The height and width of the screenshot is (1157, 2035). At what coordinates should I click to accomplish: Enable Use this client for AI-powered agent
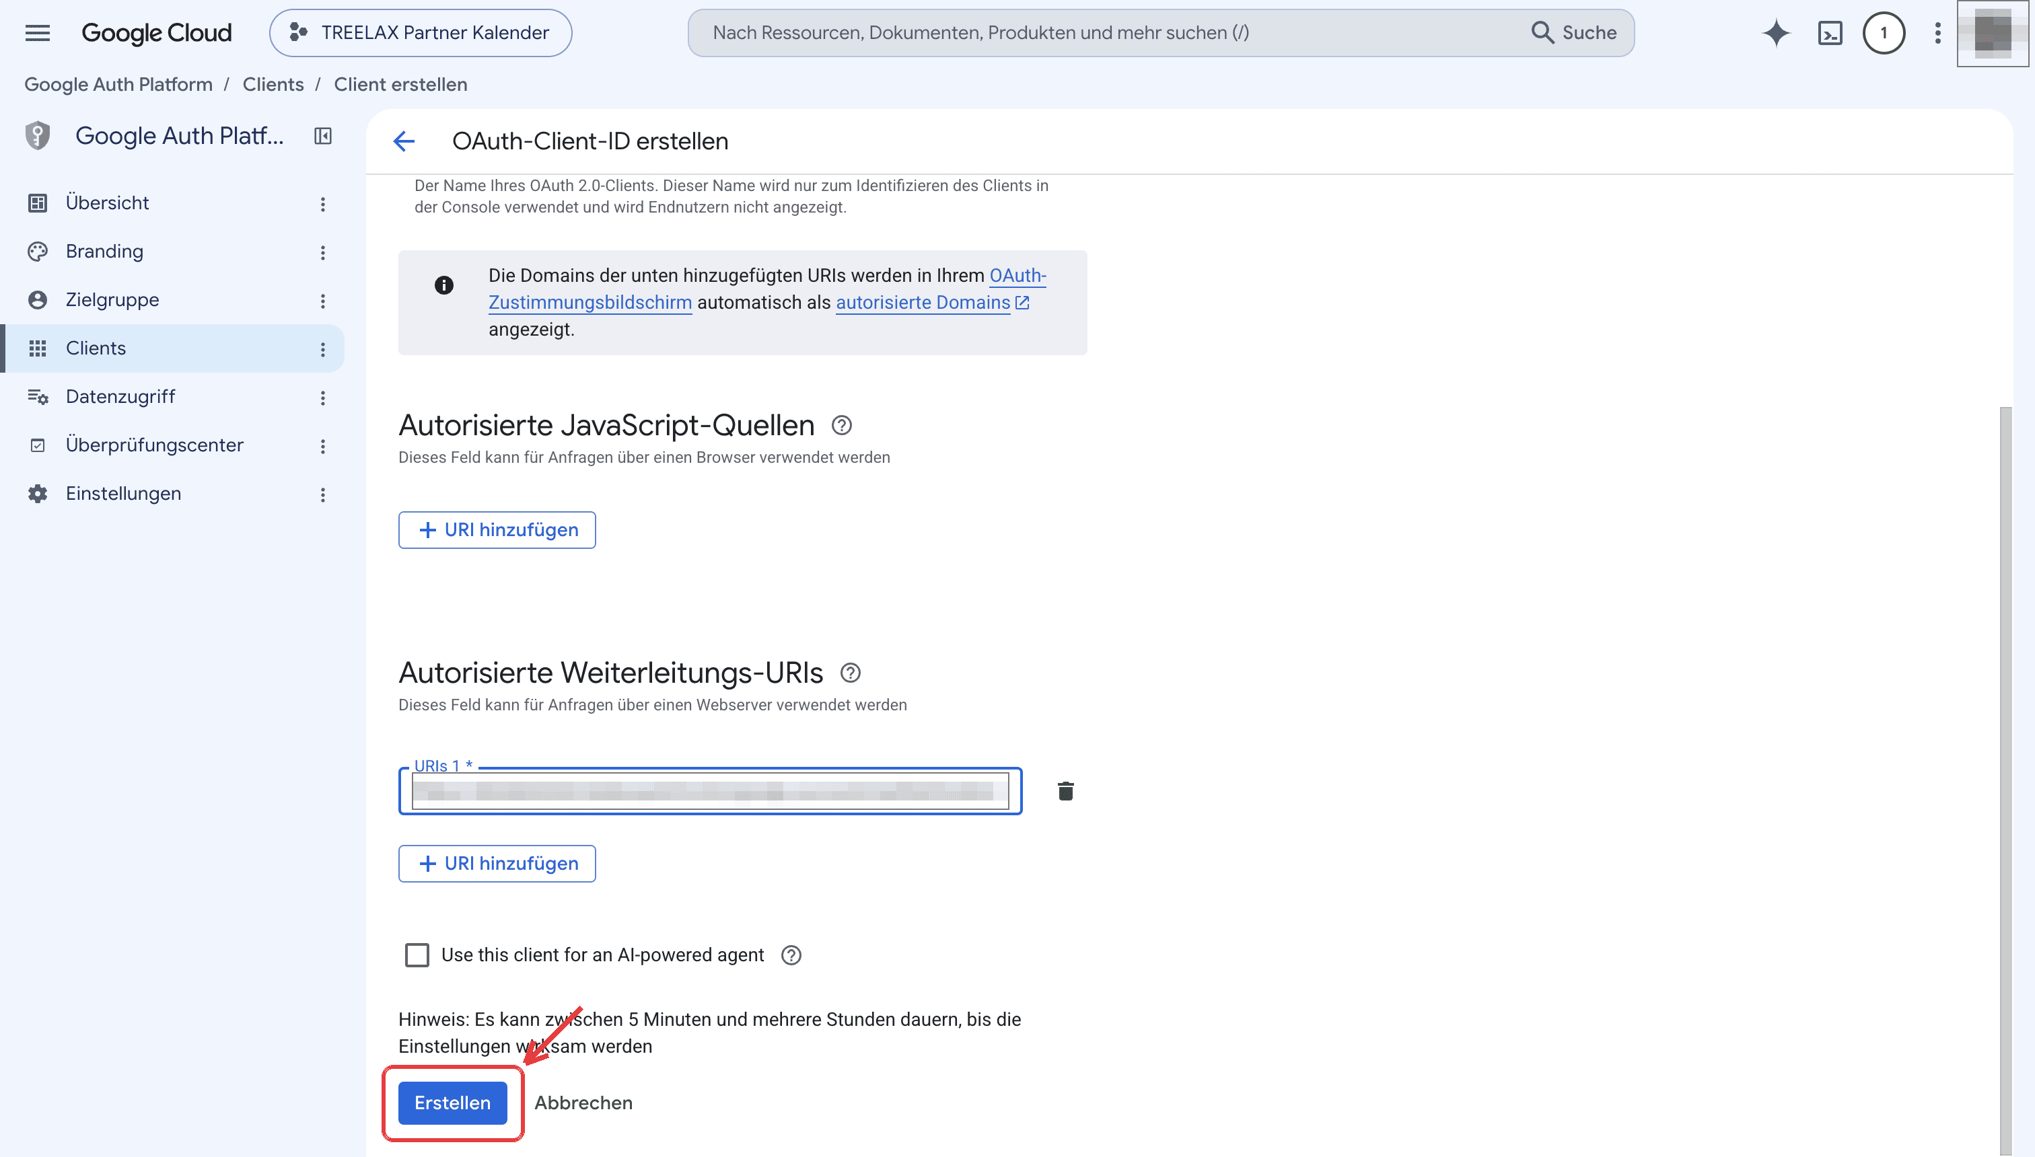(x=417, y=955)
